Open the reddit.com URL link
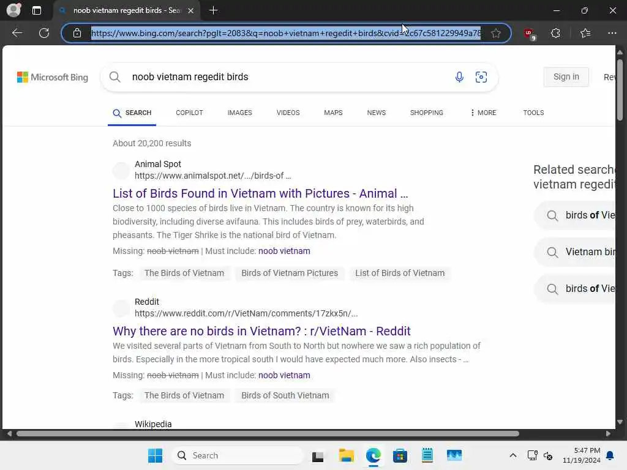 (x=246, y=313)
